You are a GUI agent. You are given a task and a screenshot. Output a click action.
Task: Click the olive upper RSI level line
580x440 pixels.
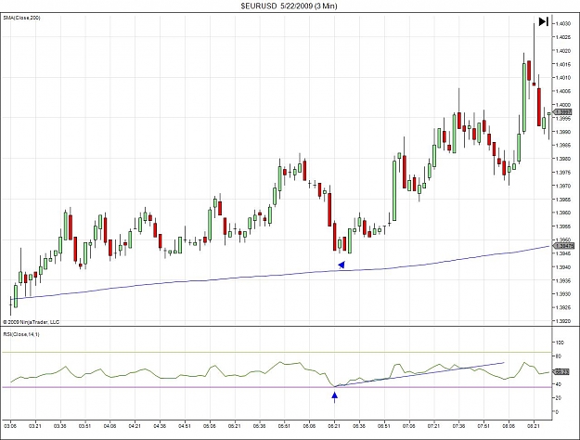tap(277, 353)
